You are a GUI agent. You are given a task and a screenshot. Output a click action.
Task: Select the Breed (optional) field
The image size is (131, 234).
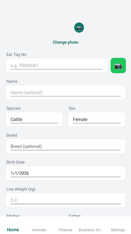coord(65,146)
